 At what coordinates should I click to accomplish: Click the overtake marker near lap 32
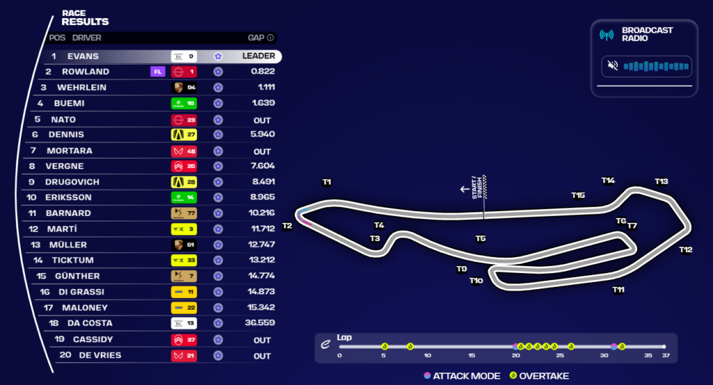(622, 347)
